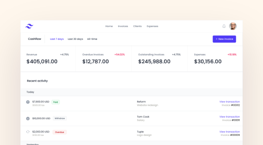View transaction for Tuple
Screen dimensions: 263x145
click(x=230, y=132)
